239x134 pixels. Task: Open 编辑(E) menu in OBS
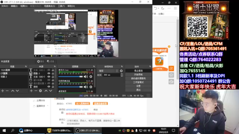14,6
